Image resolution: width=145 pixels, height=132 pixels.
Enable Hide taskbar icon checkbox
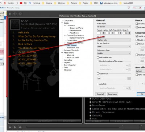(98, 57)
